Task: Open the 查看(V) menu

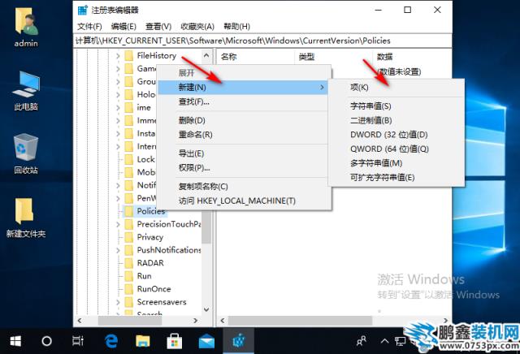Action: point(158,27)
